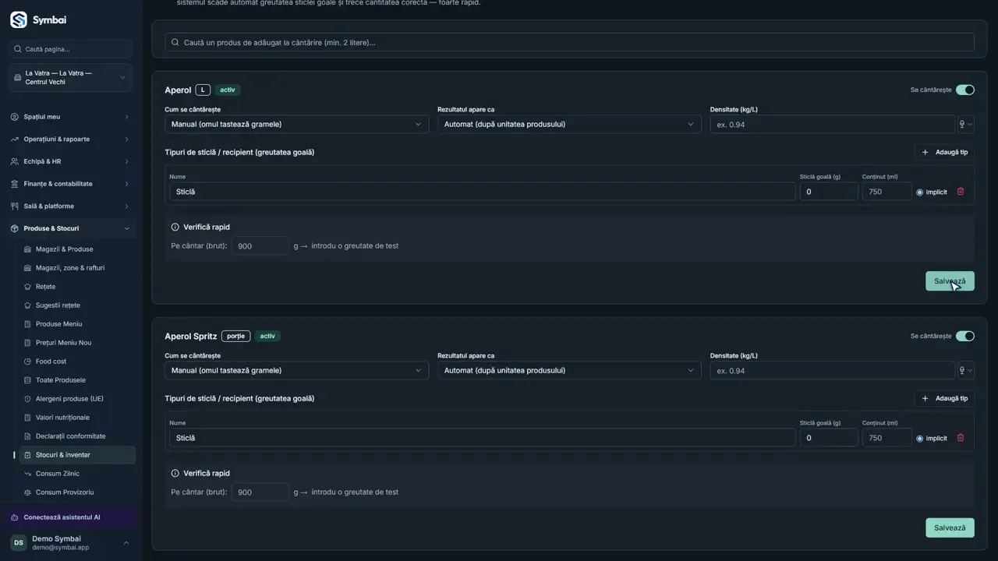
Task: Delete the Aperol Spritz Sticlă recipient row
Action: (x=961, y=438)
